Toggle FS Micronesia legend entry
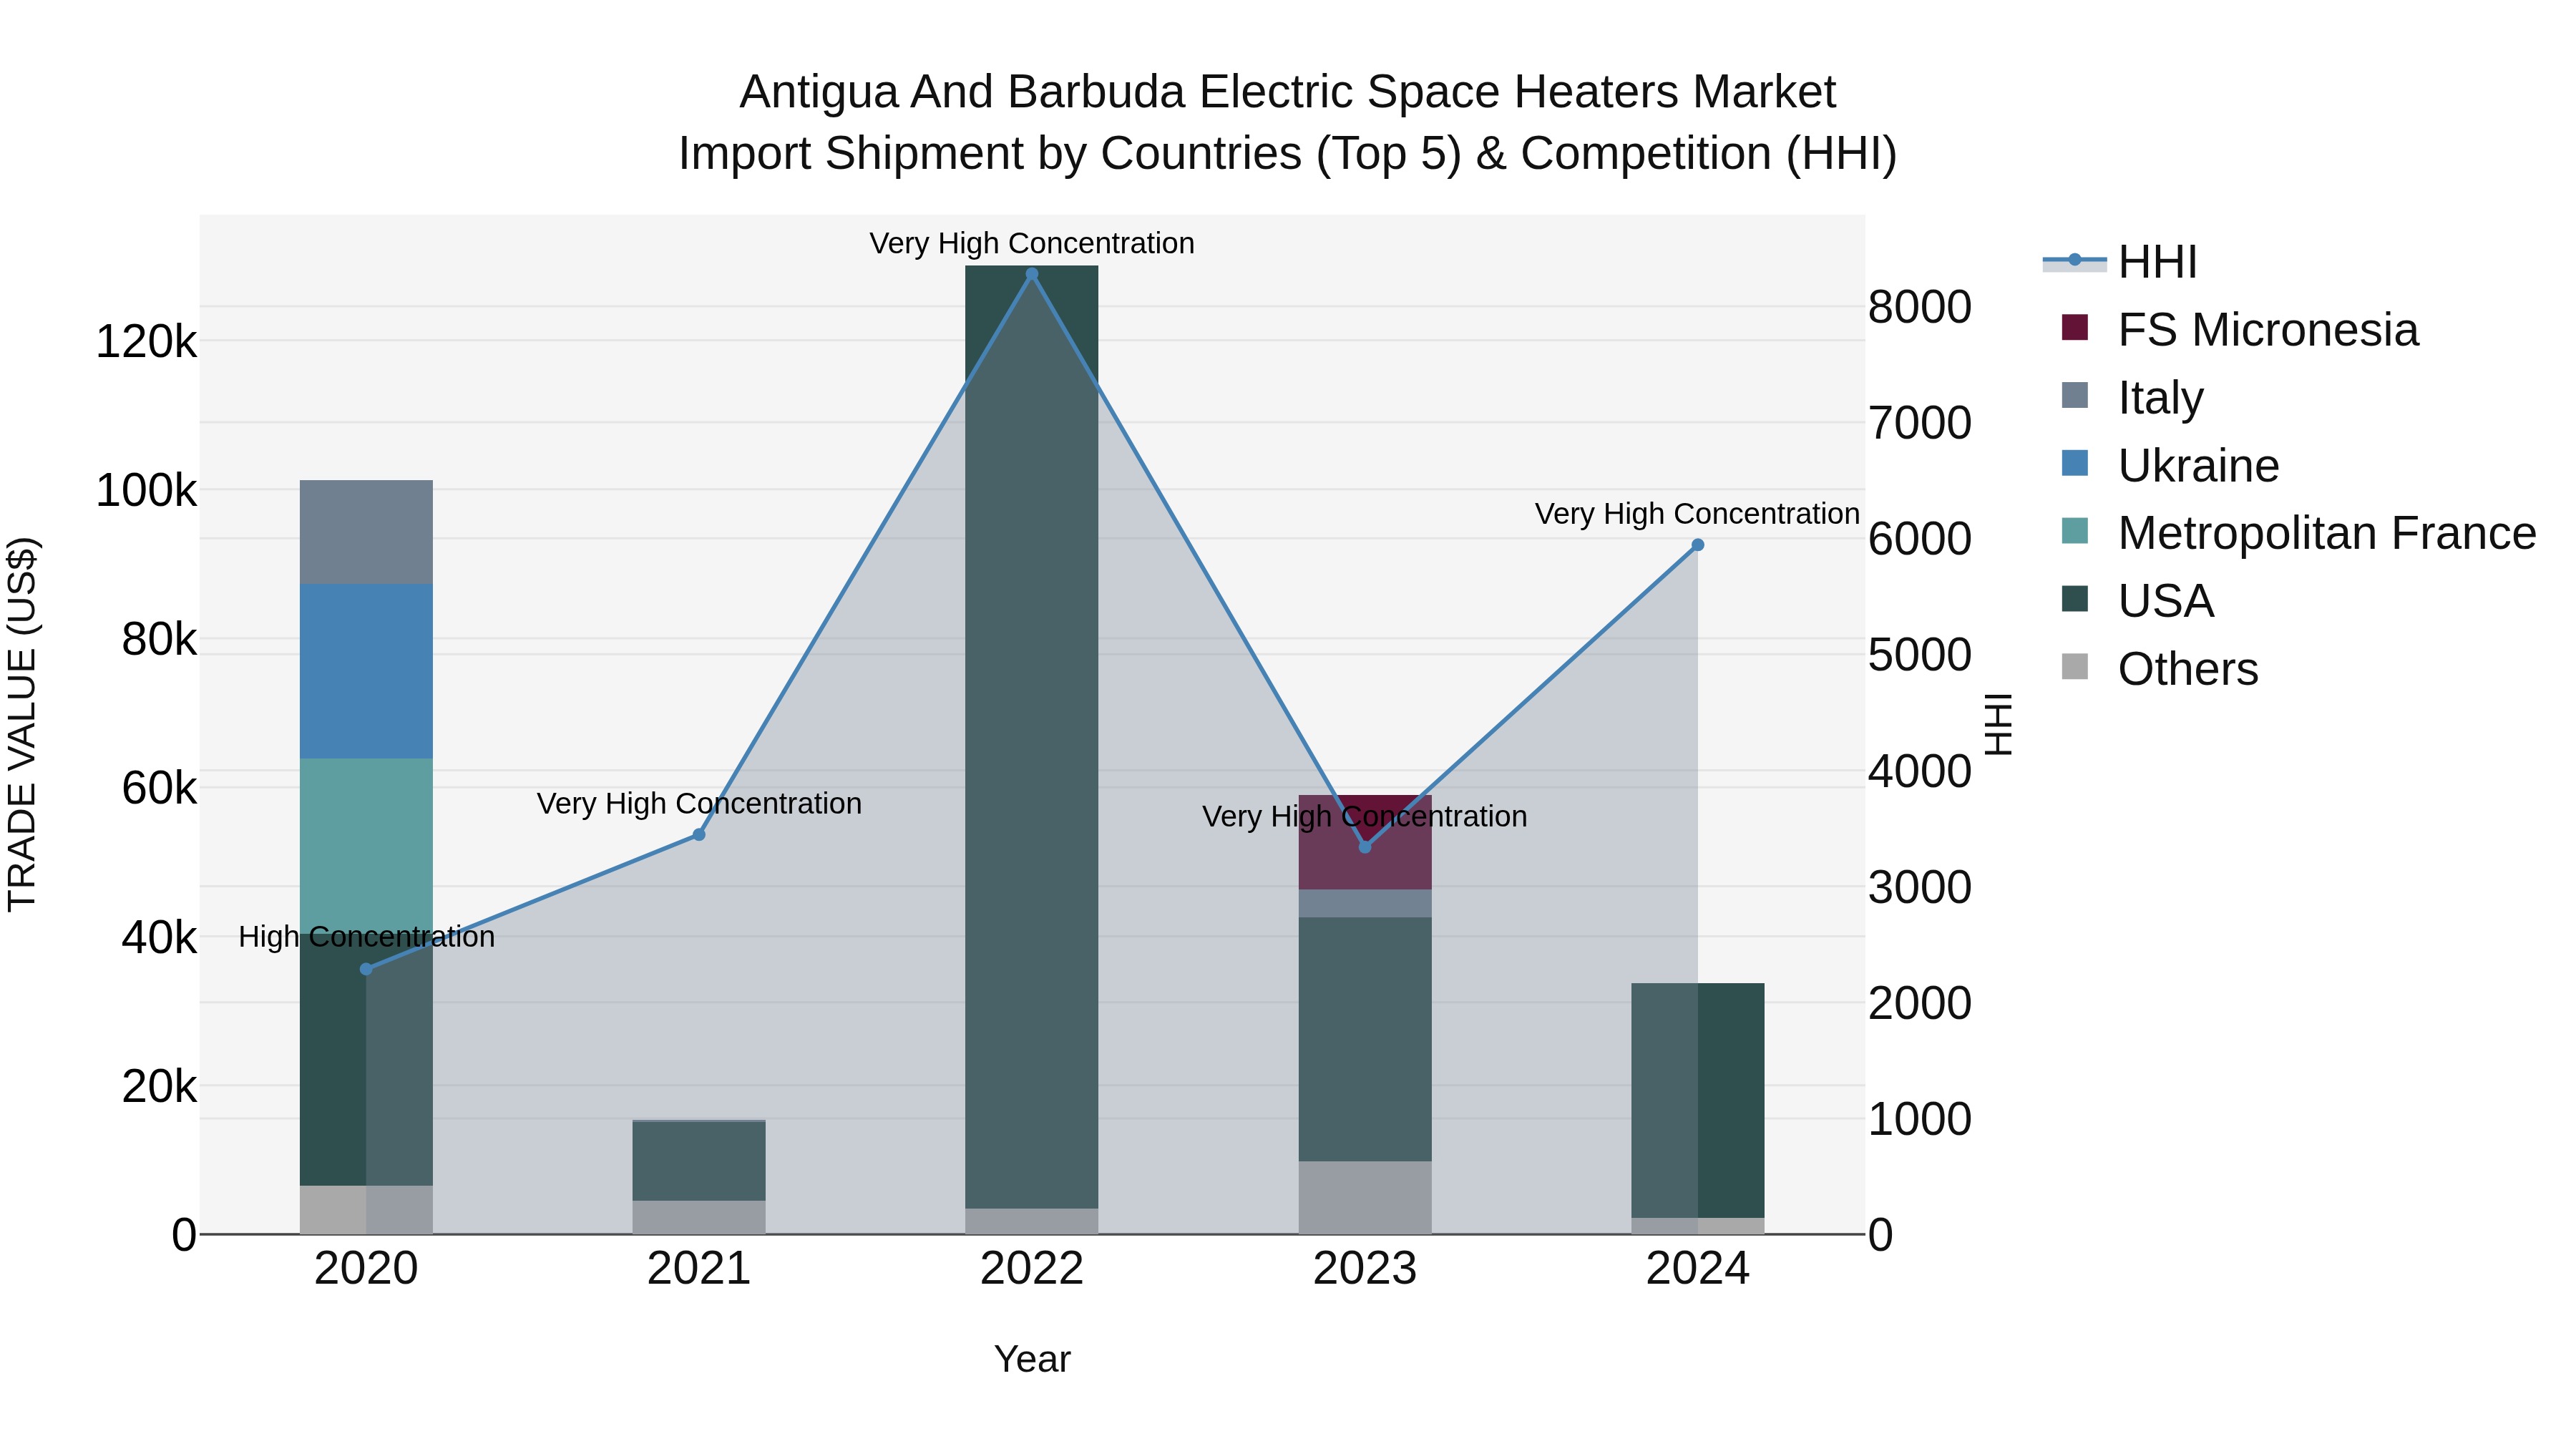 2240,330
